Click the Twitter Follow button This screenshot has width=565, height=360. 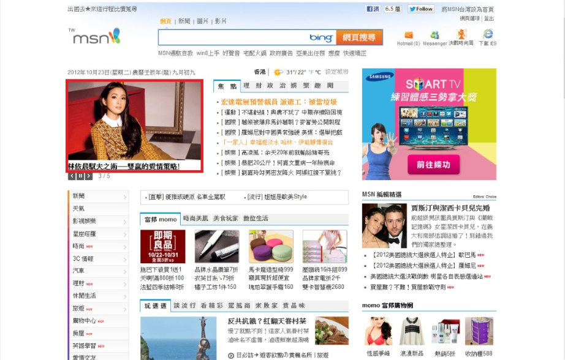click(x=421, y=9)
